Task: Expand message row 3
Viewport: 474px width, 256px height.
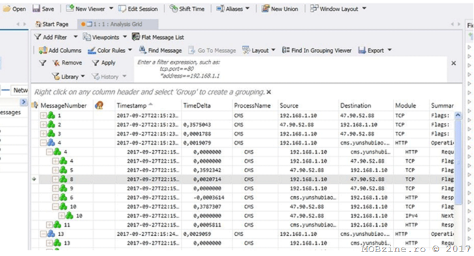Action: click(x=43, y=133)
